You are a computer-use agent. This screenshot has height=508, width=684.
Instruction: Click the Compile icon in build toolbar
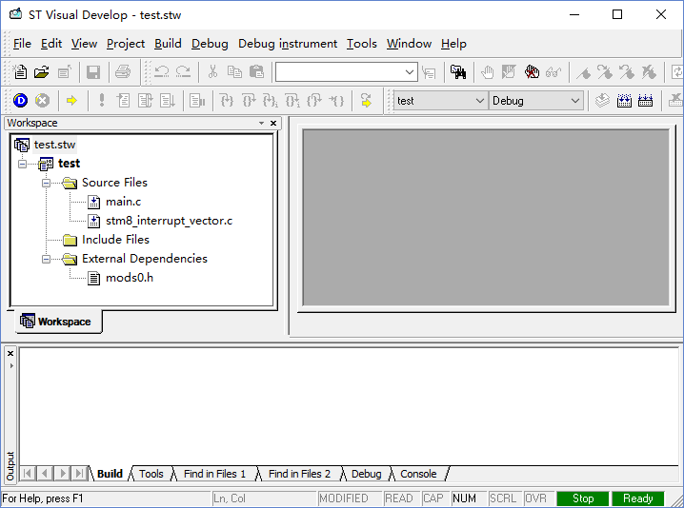point(602,101)
